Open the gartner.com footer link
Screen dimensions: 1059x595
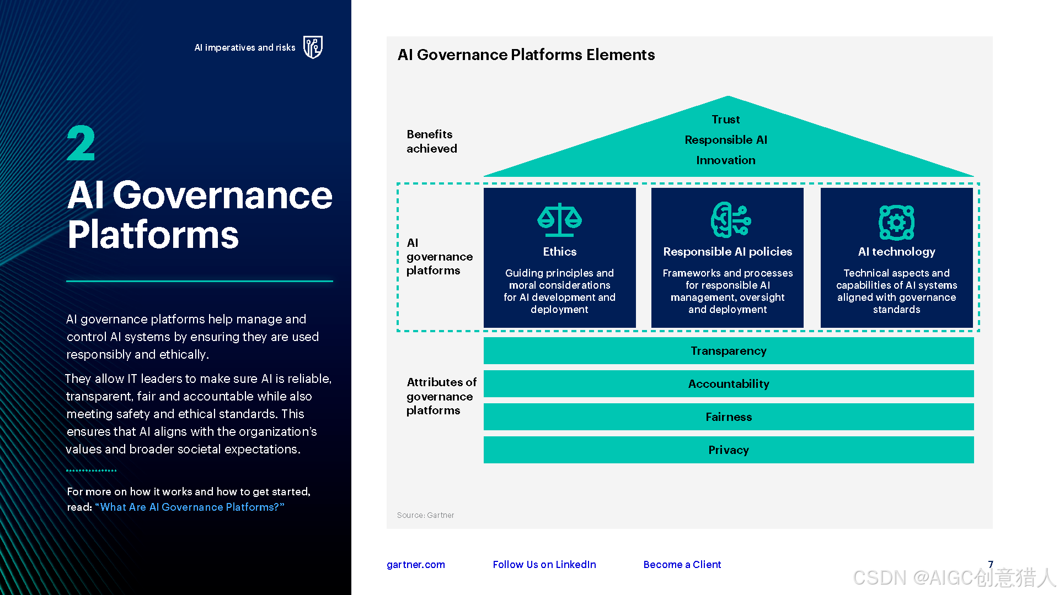pos(415,564)
